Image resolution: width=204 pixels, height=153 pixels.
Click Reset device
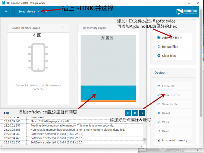[173, 113]
